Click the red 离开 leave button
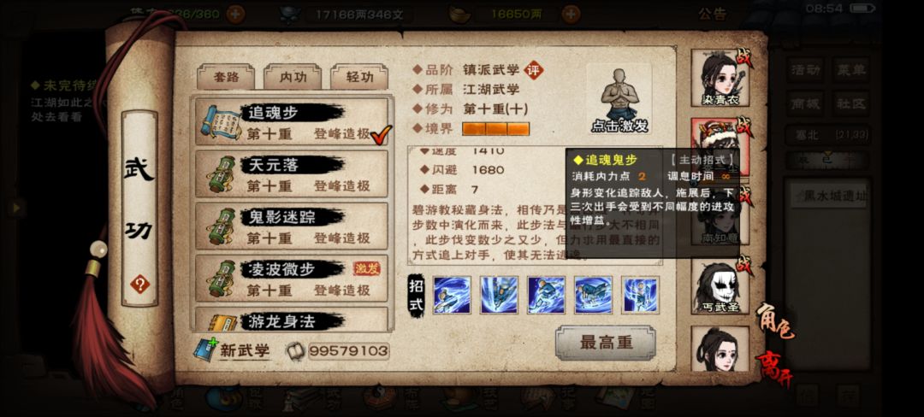Viewport: 924px width, 417px height. (x=774, y=365)
